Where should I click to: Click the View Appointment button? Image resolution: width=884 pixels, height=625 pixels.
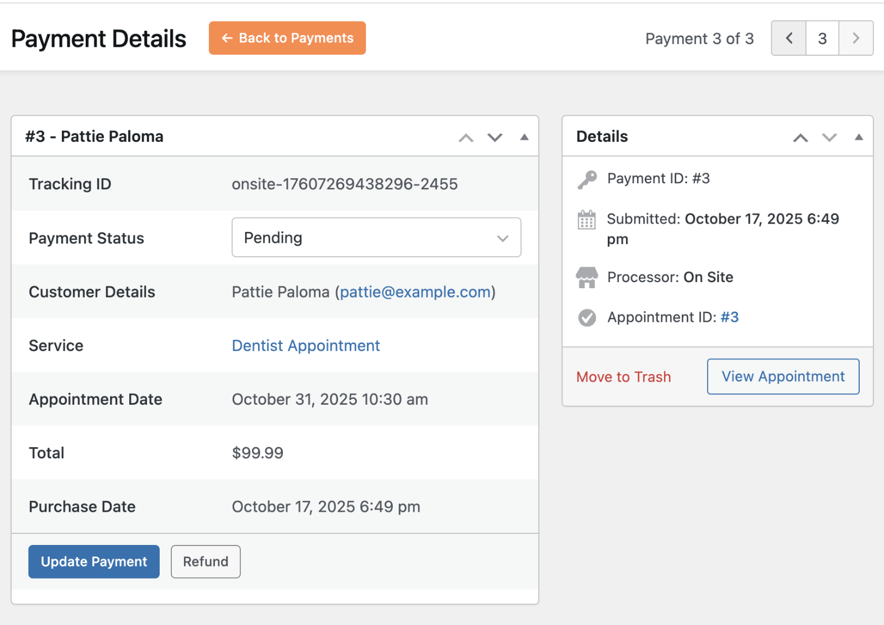pyautogui.click(x=782, y=376)
